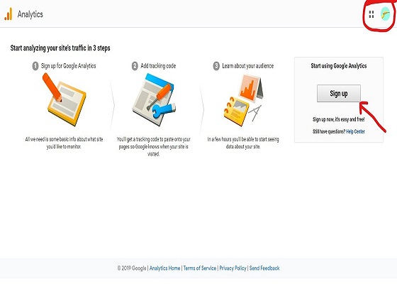The height and width of the screenshot is (284, 397).
Task: Click the step 2 number badge
Action: (135, 66)
